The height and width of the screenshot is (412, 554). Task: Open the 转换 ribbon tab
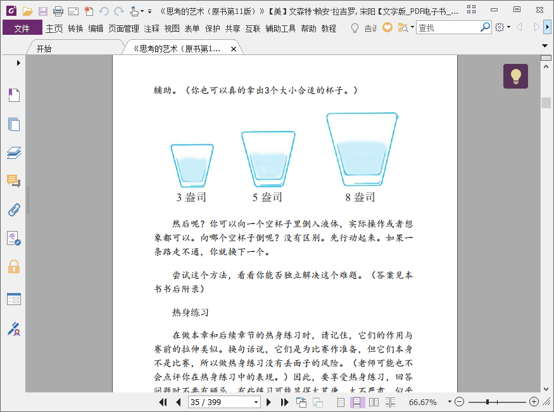(x=75, y=28)
